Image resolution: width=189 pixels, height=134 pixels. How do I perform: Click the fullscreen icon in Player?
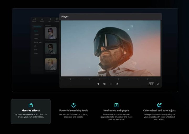coord(158,84)
